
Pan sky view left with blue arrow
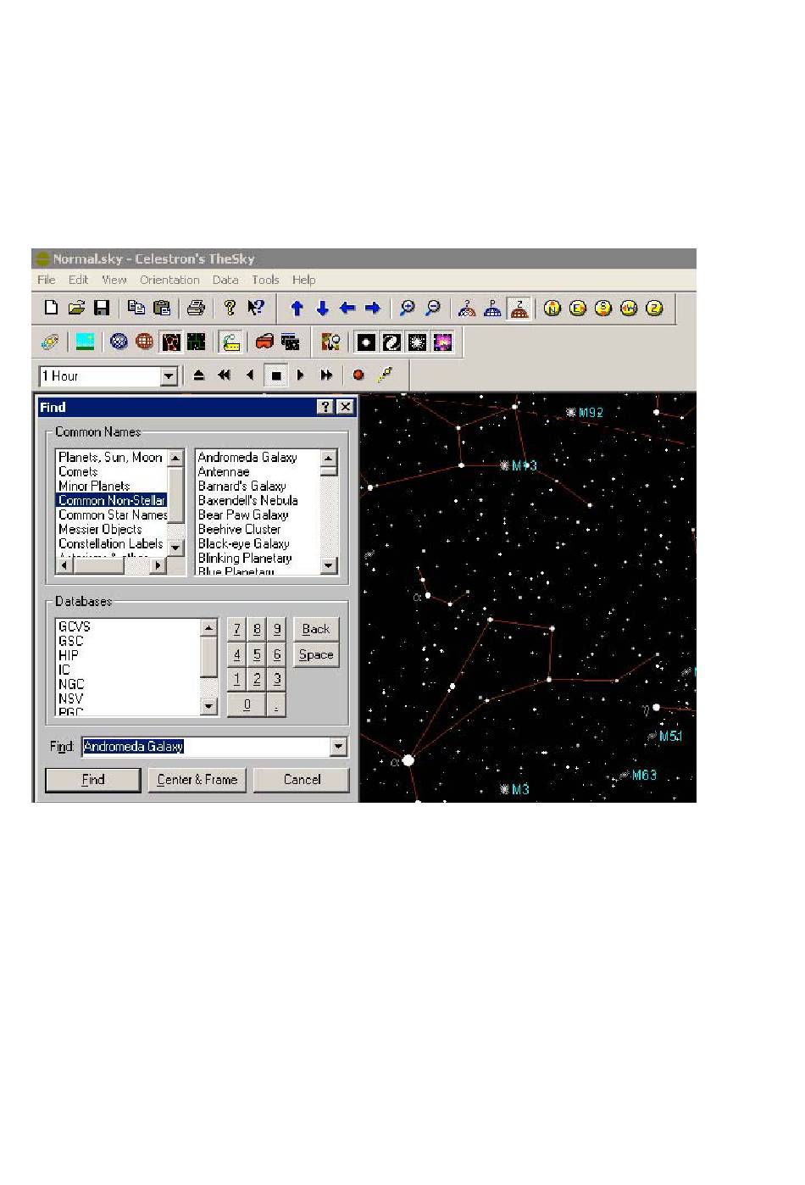(x=347, y=308)
